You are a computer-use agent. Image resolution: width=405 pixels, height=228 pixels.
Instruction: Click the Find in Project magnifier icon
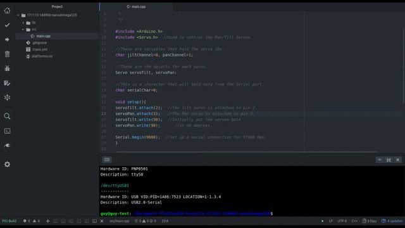[7, 116]
